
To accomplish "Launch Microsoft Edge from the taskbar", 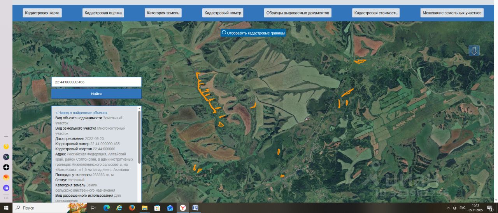I will click(x=107, y=208).
